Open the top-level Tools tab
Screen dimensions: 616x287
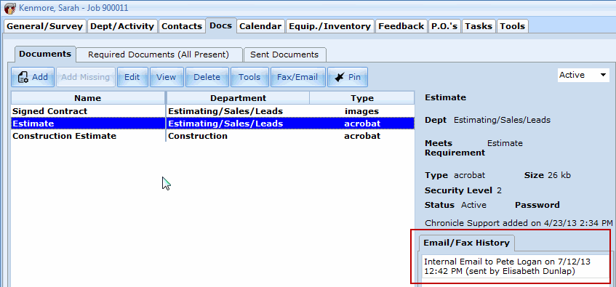[x=513, y=26]
